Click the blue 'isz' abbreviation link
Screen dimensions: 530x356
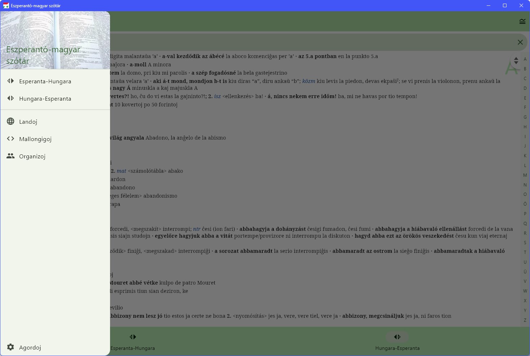[x=218, y=96]
